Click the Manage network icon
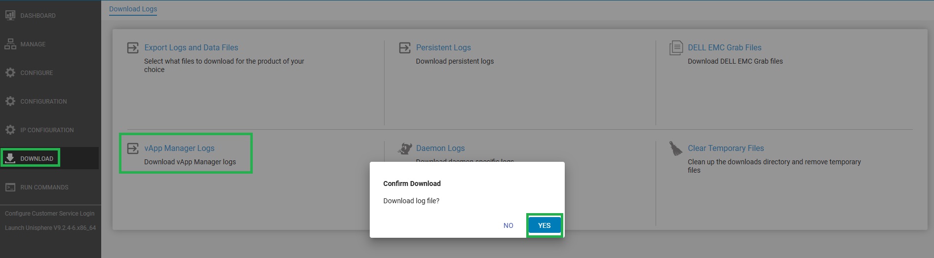This screenshot has height=258, width=934. [10, 44]
